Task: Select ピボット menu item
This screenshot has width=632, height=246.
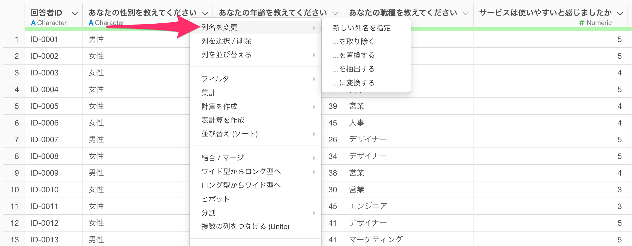Action: pyautogui.click(x=216, y=199)
